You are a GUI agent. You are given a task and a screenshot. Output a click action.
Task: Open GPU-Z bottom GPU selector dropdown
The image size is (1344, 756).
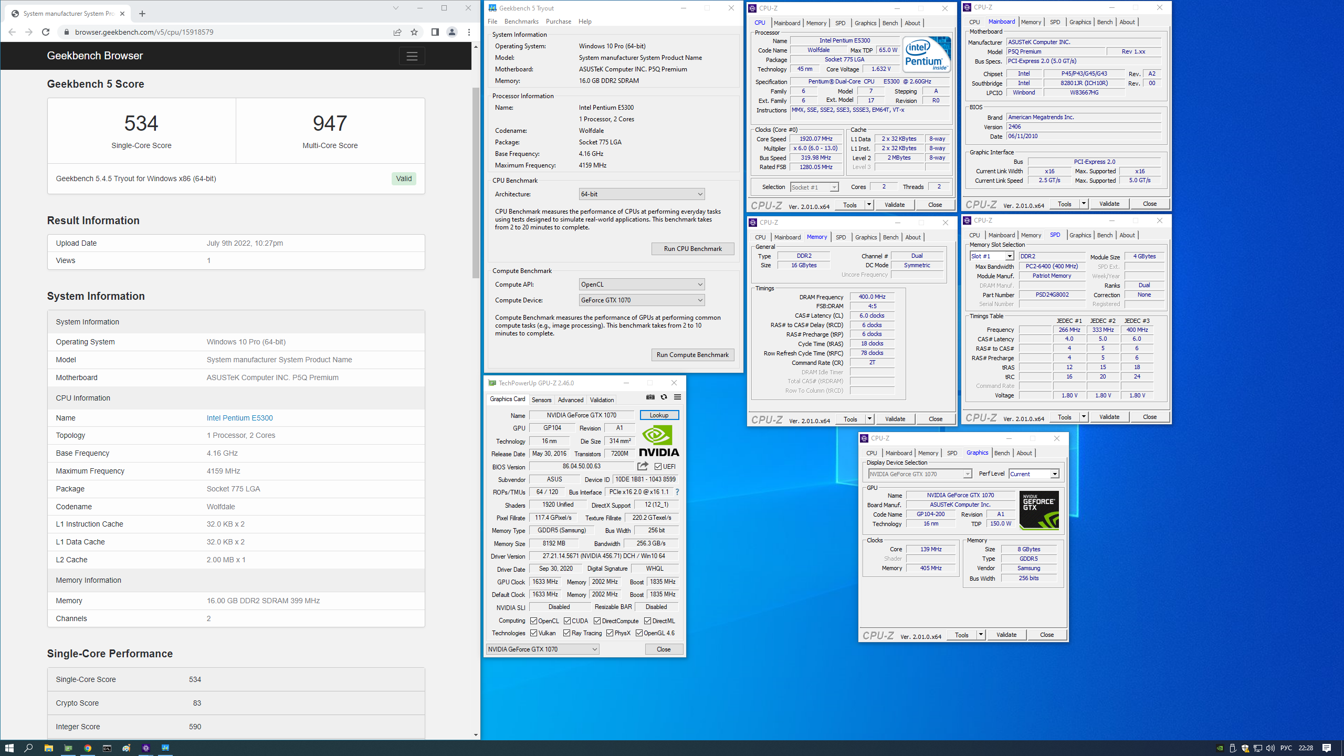(542, 649)
